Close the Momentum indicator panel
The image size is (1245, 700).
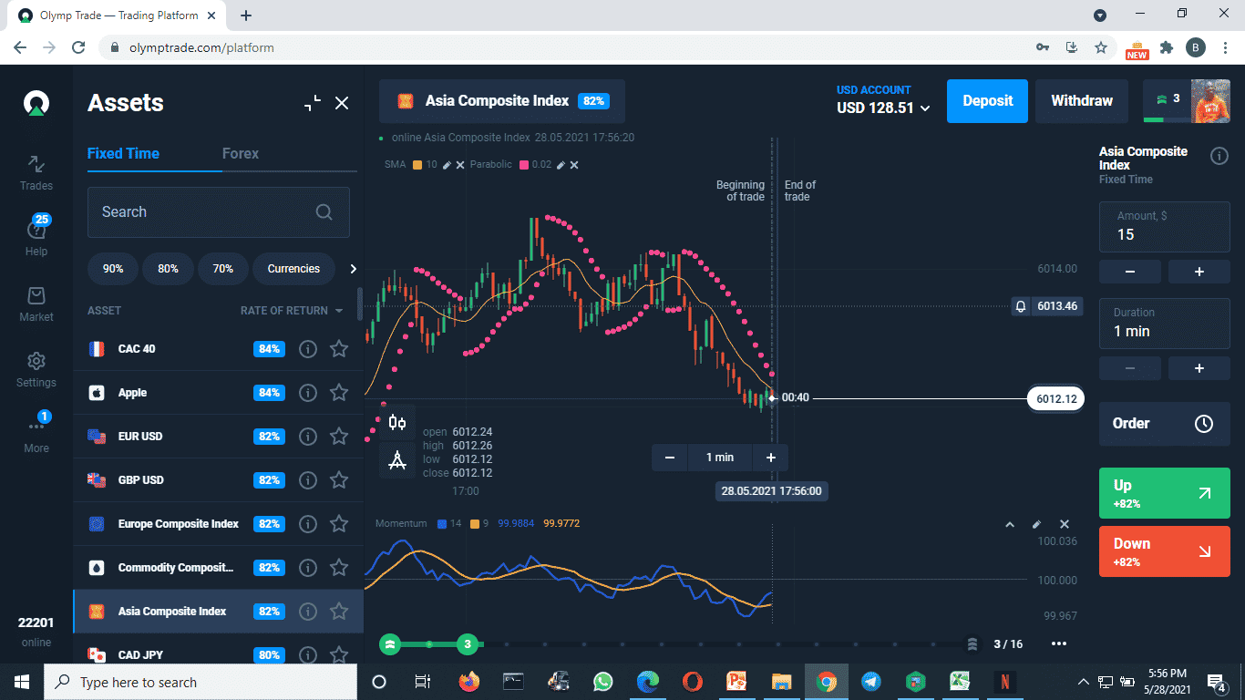tap(1064, 525)
